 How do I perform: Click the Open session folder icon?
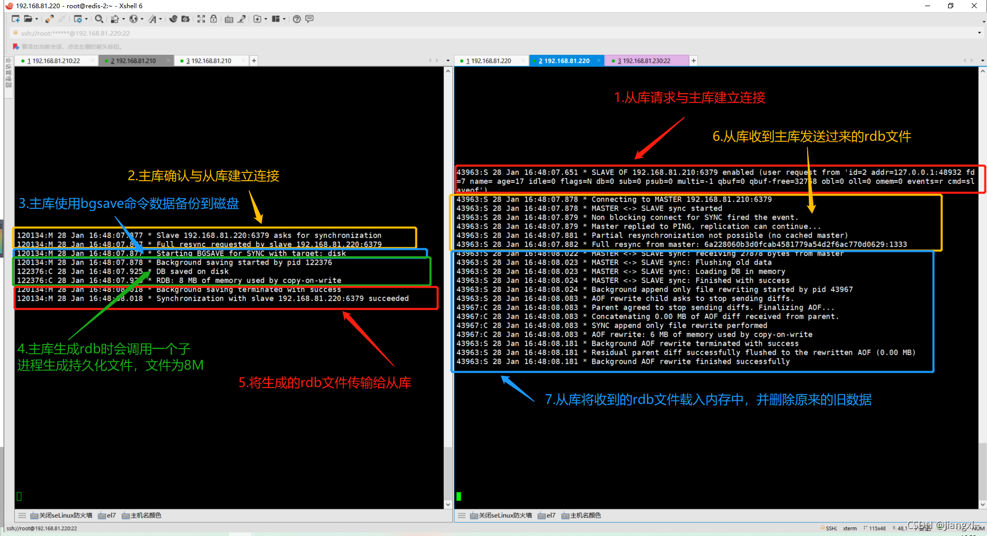pos(28,19)
